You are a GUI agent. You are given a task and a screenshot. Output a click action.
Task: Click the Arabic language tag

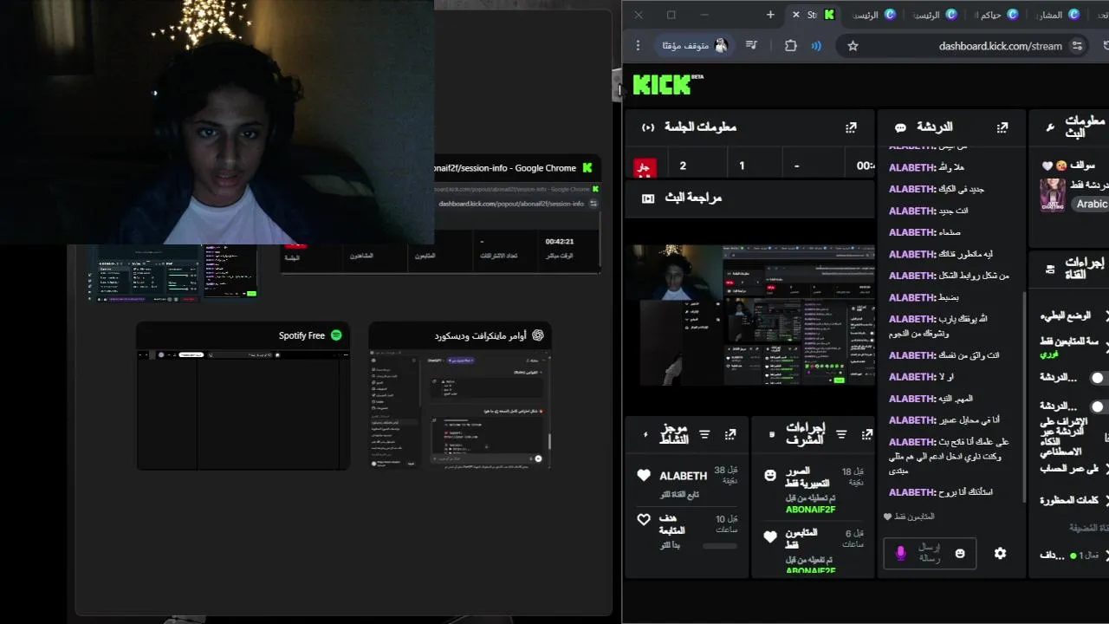1091,205
